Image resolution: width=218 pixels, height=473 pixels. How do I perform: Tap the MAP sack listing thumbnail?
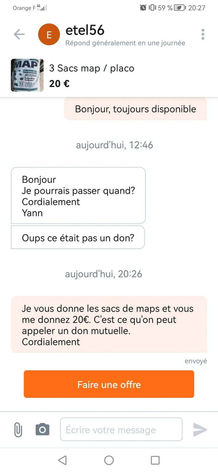pyautogui.click(x=27, y=75)
